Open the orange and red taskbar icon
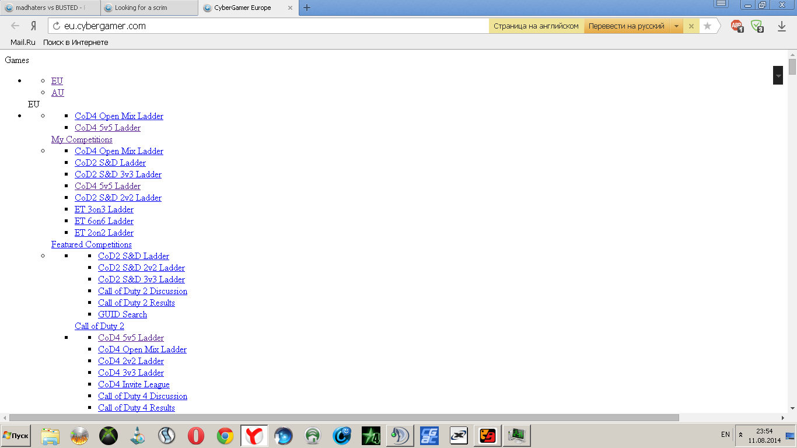This screenshot has width=797, height=448. pos(488,435)
